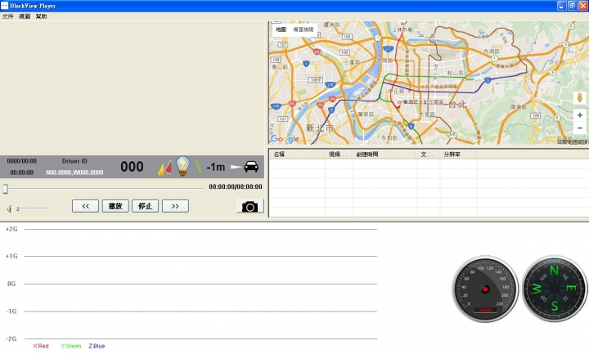This screenshot has height=354, width=589.
Task: Click the 停止 stop button
Action: (145, 206)
